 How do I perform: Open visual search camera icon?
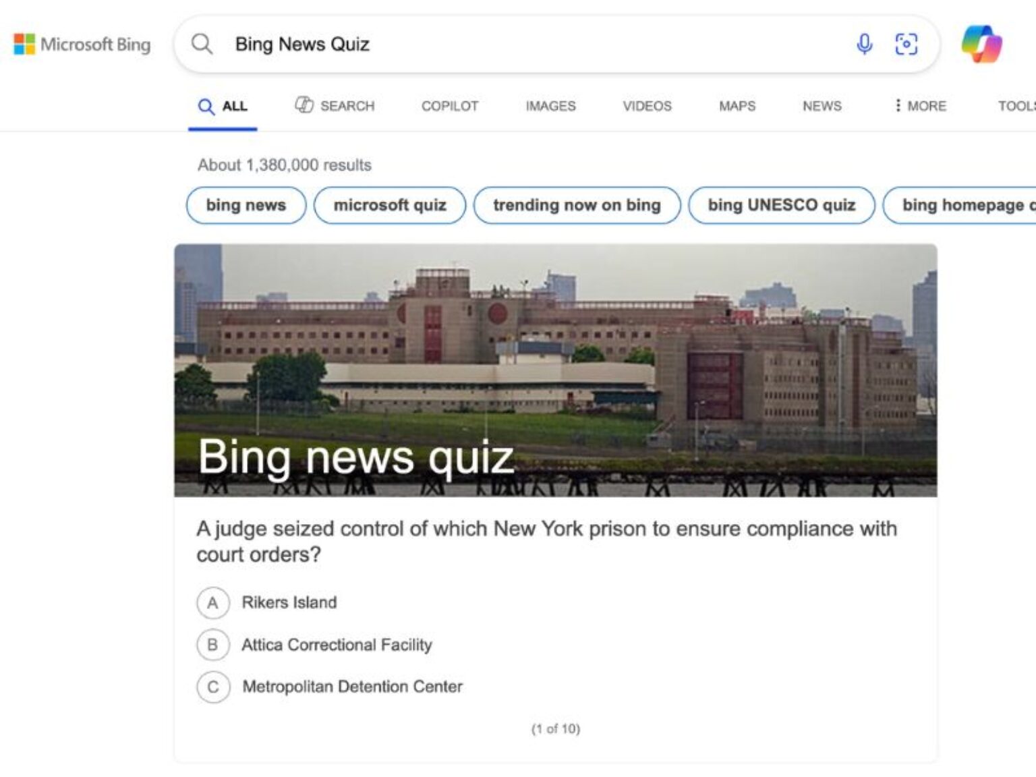906,45
